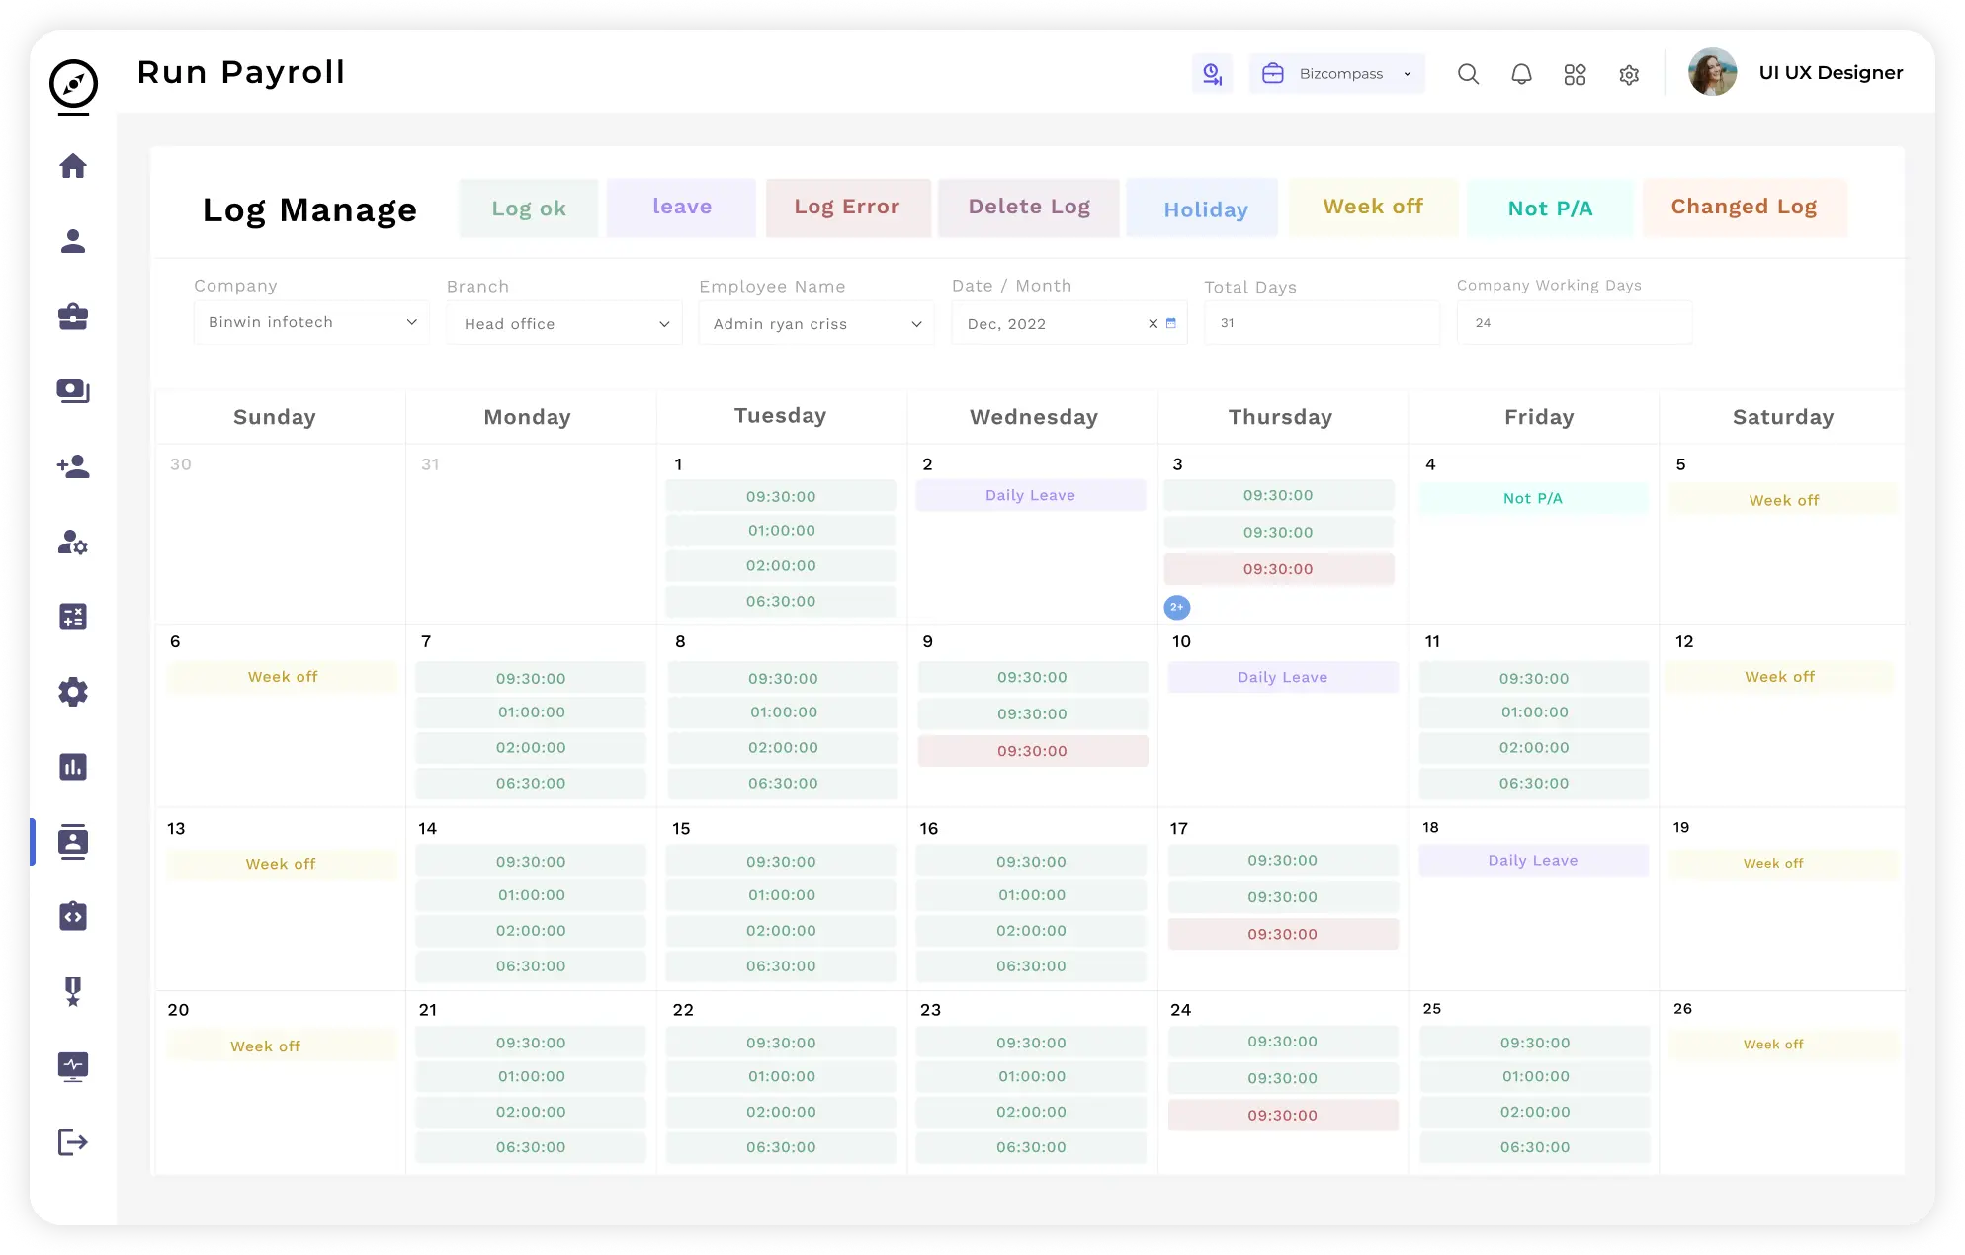Click the briefcase icon in the sidebar
The image size is (1965, 1255).
(73, 317)
